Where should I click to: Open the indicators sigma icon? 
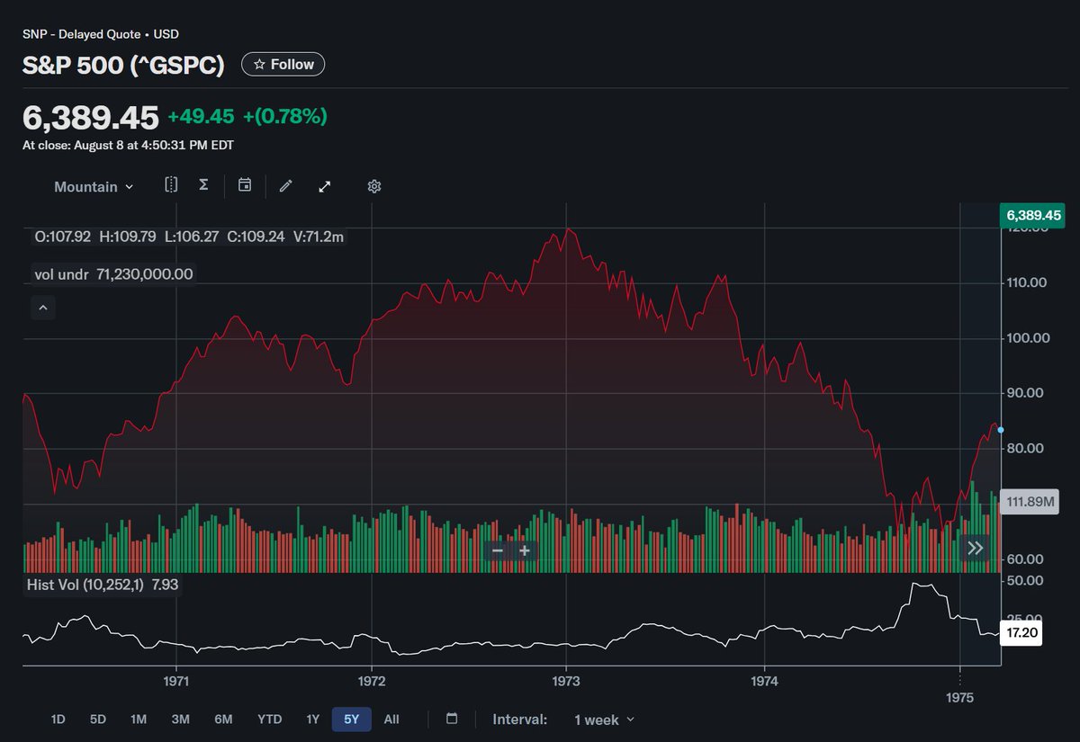(x=203, y=185)
